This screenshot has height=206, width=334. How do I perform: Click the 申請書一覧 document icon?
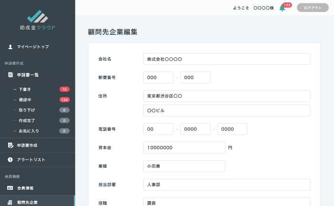(x=10, y=75)
